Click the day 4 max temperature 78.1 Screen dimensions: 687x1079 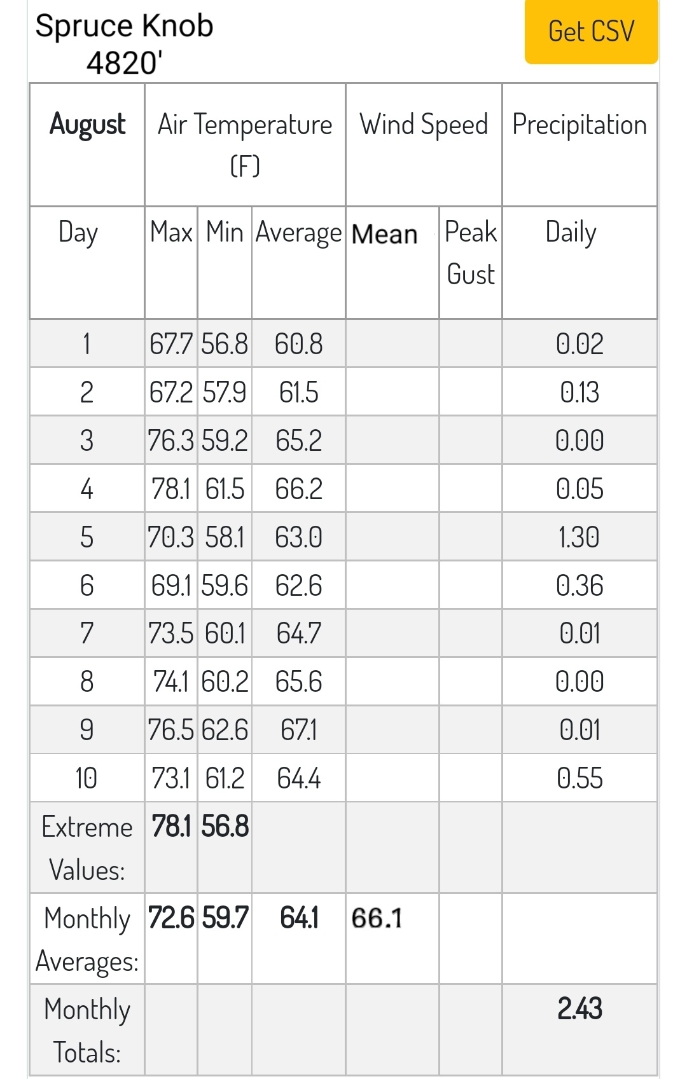pos(171,488)
